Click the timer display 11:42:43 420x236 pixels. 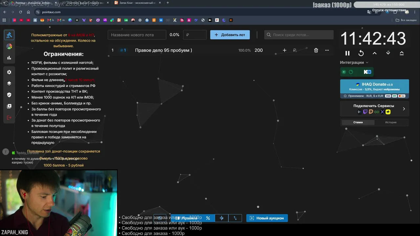(x=373, y=39)
